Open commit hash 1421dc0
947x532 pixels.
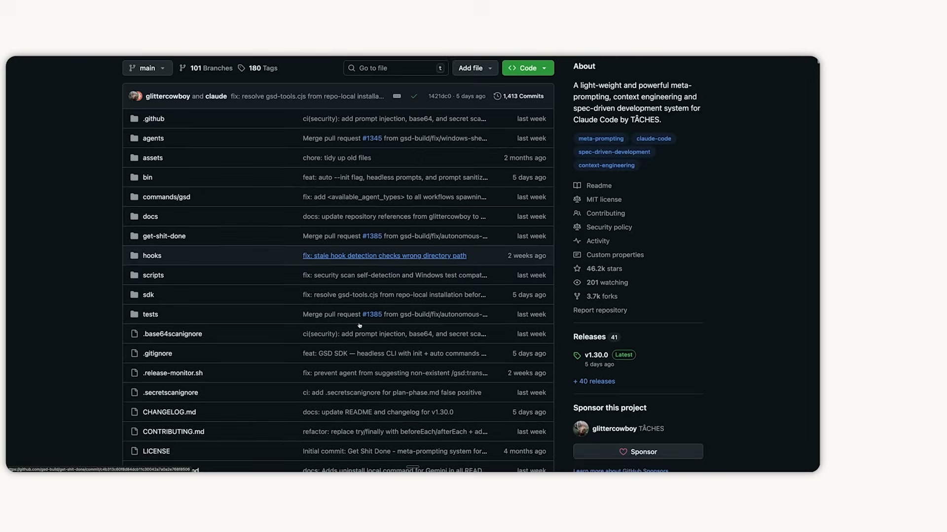tap(439, 96)
